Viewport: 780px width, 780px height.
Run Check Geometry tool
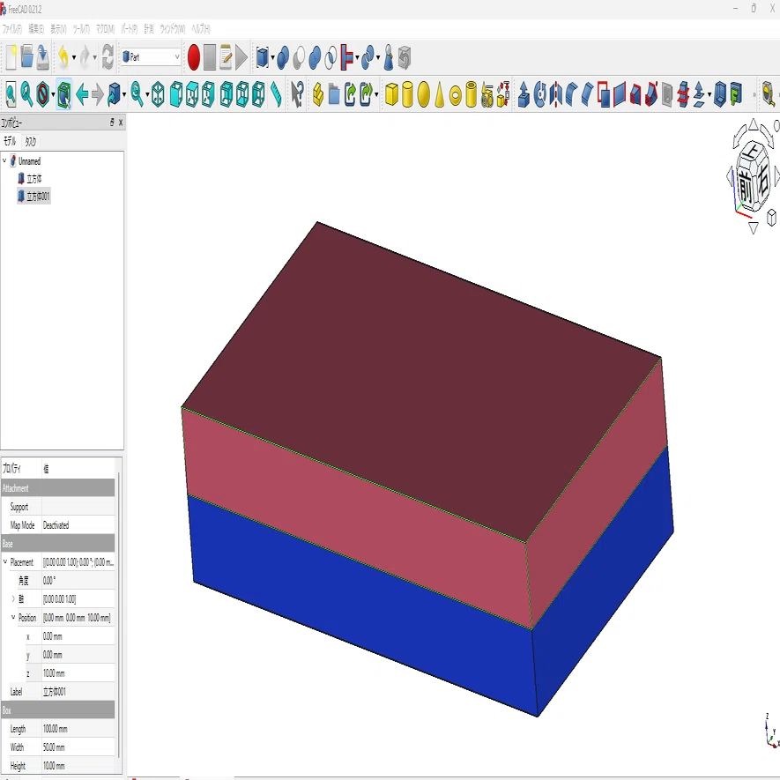(389, 57)
